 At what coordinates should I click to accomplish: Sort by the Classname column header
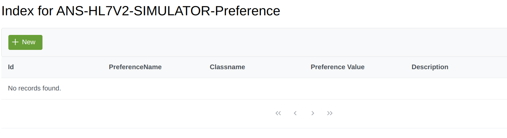coord(227,67)
